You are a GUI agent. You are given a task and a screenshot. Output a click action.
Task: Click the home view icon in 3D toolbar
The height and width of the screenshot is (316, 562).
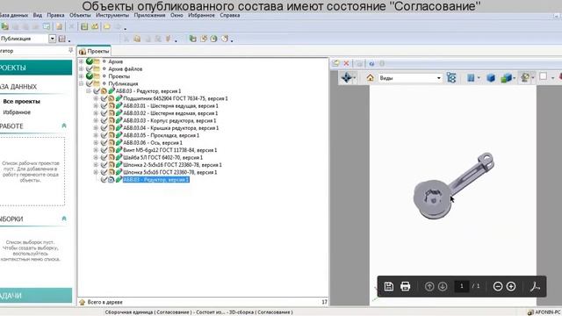coord(371,78)
